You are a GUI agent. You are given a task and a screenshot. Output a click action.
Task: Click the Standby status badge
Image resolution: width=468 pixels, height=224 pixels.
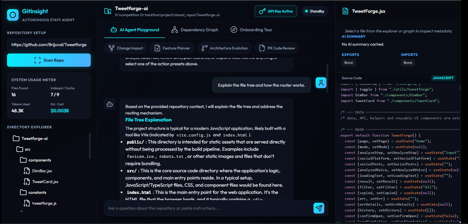(x=315, y=11)
